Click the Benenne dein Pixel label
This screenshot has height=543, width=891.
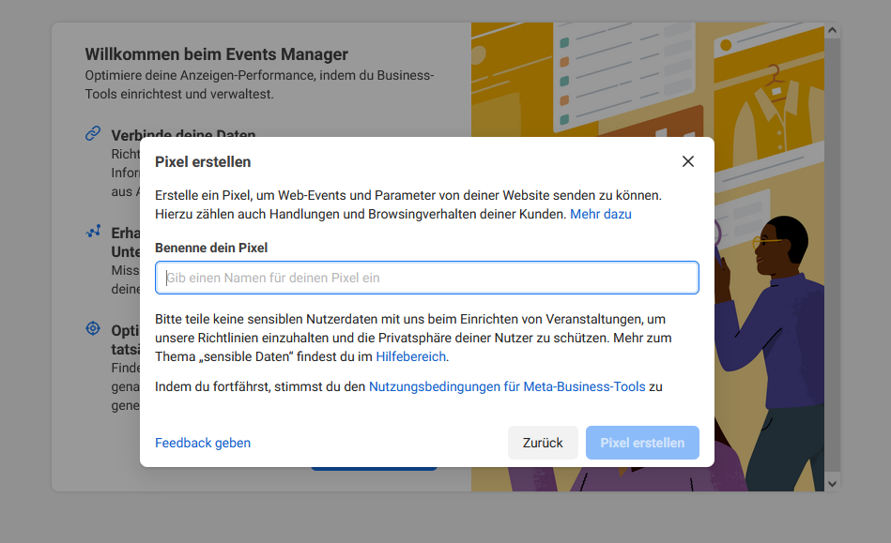pyautogui.click(x=211, y=248)
